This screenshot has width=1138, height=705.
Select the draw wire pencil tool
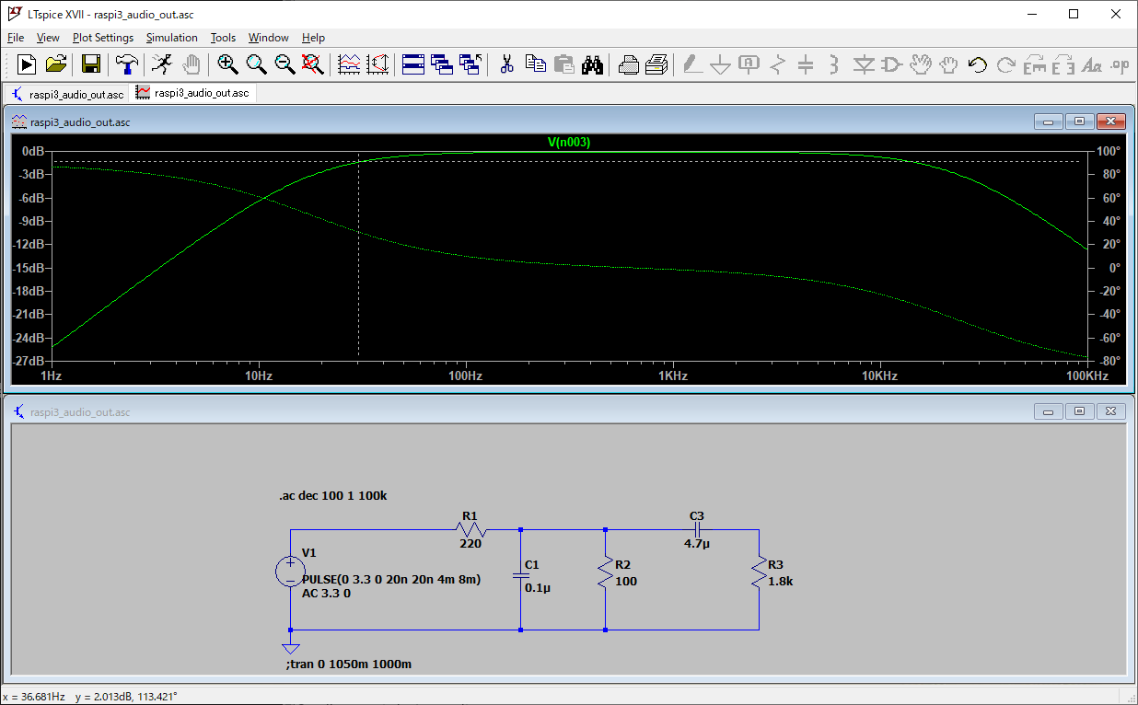click(692, 64)
